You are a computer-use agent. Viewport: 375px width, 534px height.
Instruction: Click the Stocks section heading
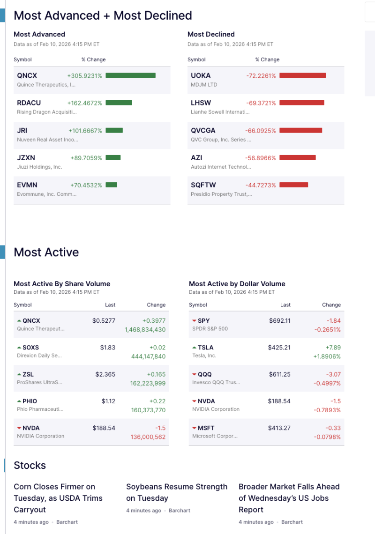[30, 465]
